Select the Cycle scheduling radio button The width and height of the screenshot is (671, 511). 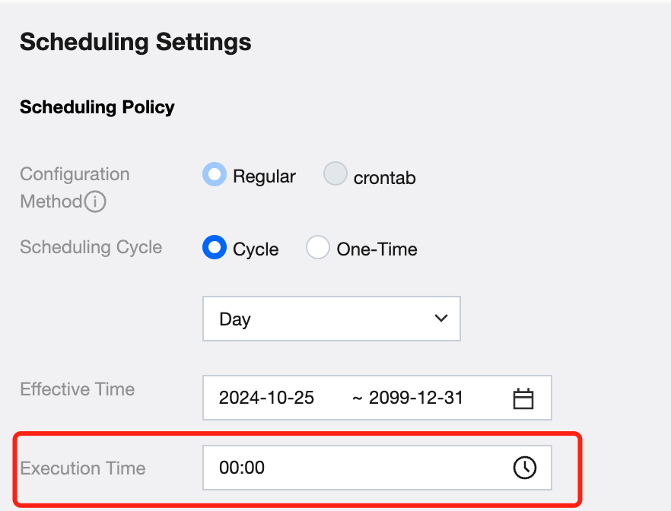click(215, 248)
